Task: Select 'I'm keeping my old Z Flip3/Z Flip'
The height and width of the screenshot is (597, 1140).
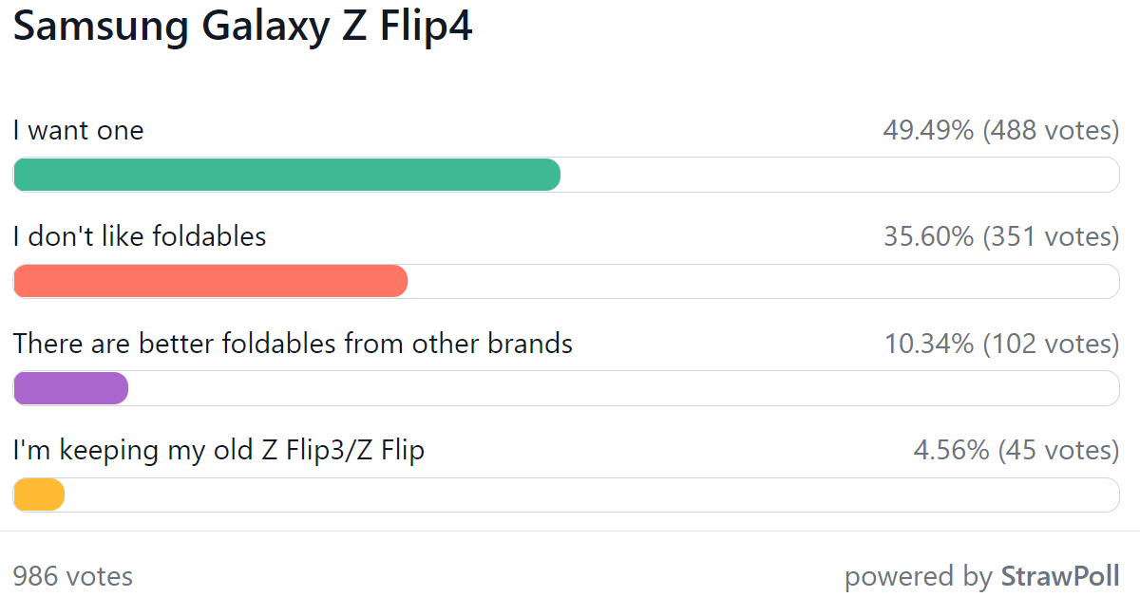Action: point(218,450)
